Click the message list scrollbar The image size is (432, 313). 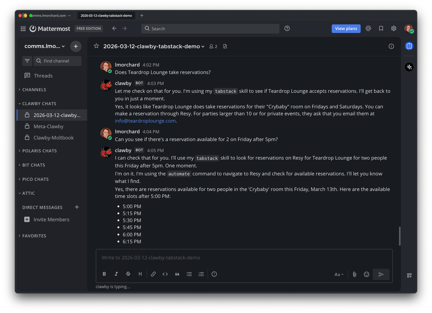(x=400, y=236)
